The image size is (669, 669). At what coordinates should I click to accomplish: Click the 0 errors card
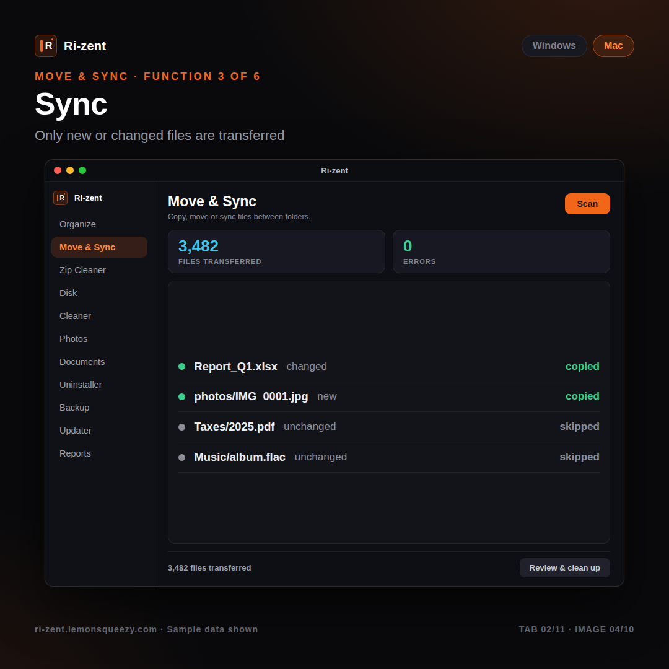pyautogui.click(x=501, y=251)
